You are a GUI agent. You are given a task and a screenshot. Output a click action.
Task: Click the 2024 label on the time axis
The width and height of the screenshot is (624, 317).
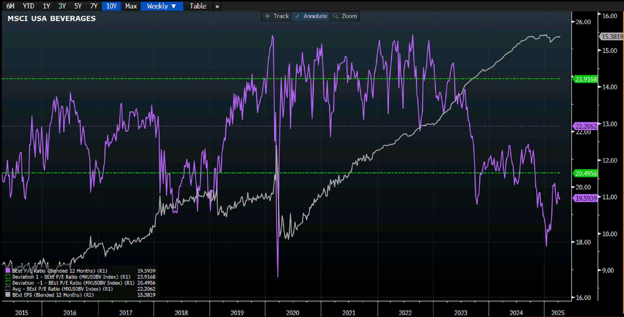[x=516, y=313]
